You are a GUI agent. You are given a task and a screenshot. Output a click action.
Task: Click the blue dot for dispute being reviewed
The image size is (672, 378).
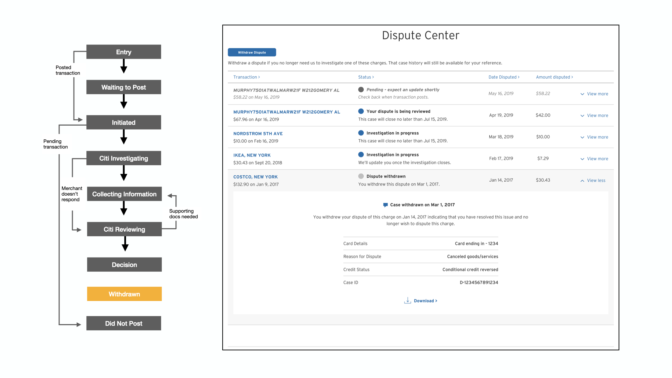pos(361,111)
